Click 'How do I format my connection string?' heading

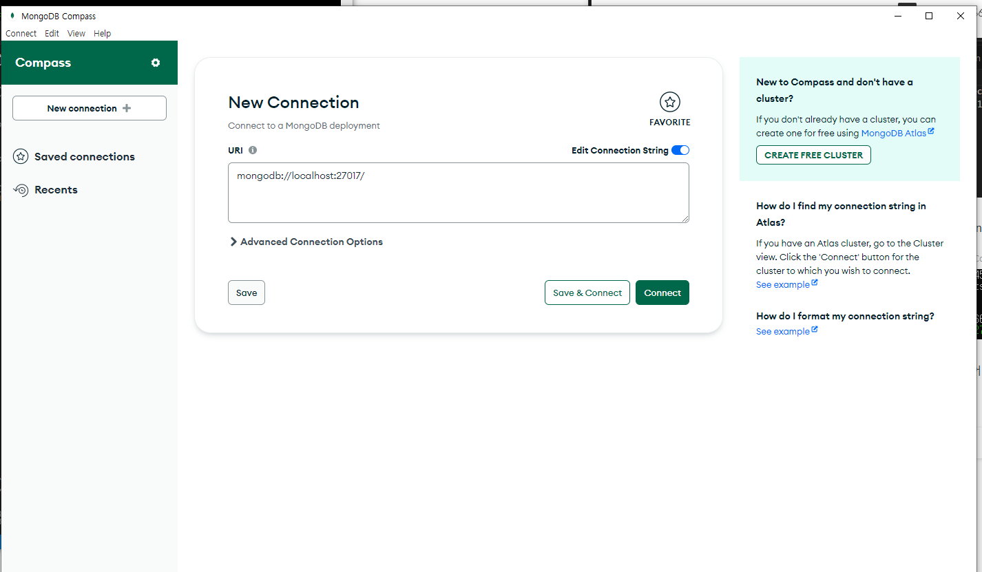tap(845, 316)
